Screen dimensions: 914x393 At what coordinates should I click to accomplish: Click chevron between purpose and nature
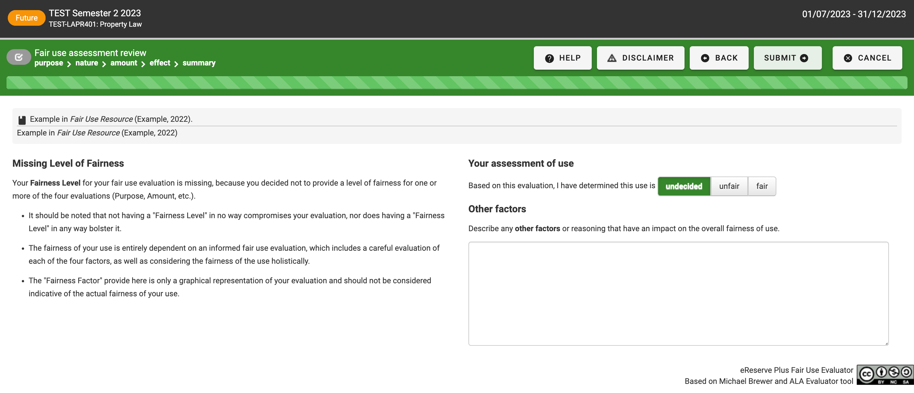(x=69, y=64)
